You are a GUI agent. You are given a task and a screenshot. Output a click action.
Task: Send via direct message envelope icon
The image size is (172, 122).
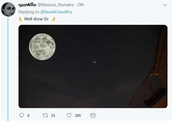(x=93, y=115)
